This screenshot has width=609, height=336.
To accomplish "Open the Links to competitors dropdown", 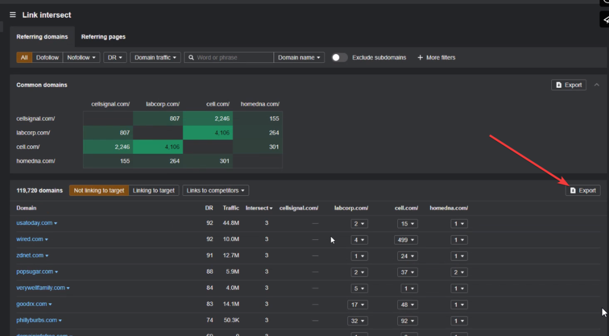I will 215,191.
